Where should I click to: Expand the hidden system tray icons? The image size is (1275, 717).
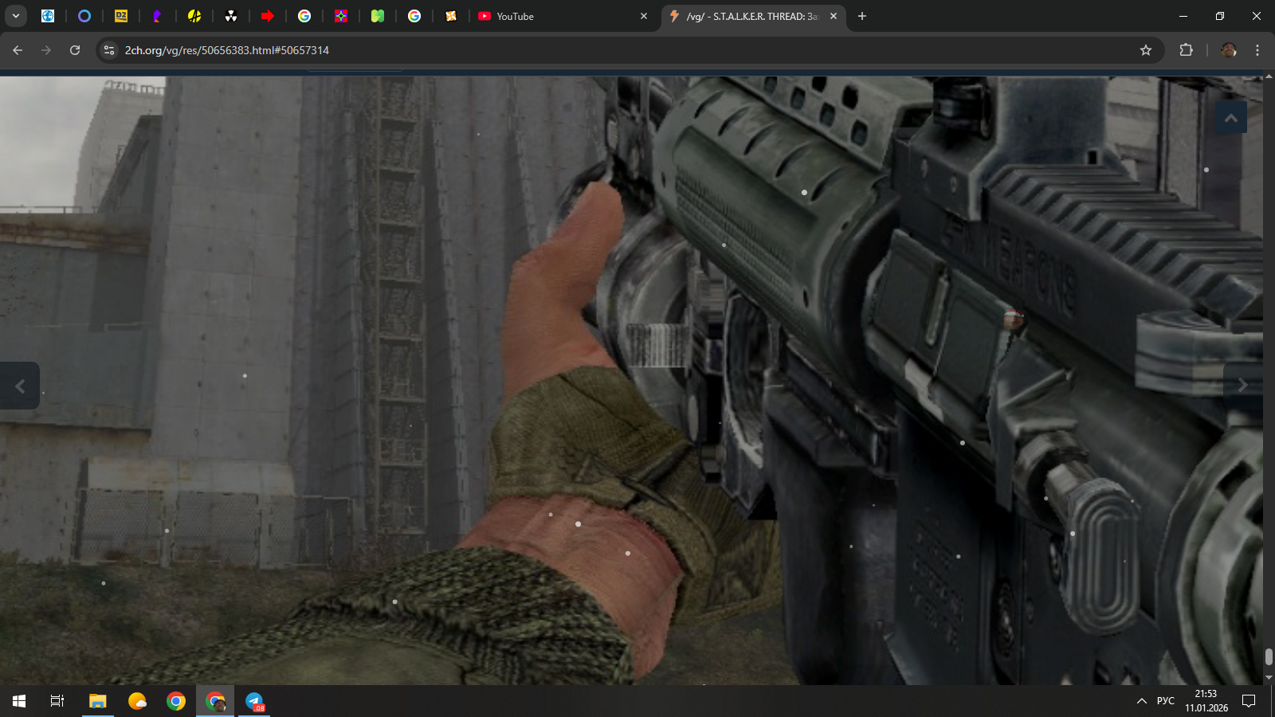1141,701
